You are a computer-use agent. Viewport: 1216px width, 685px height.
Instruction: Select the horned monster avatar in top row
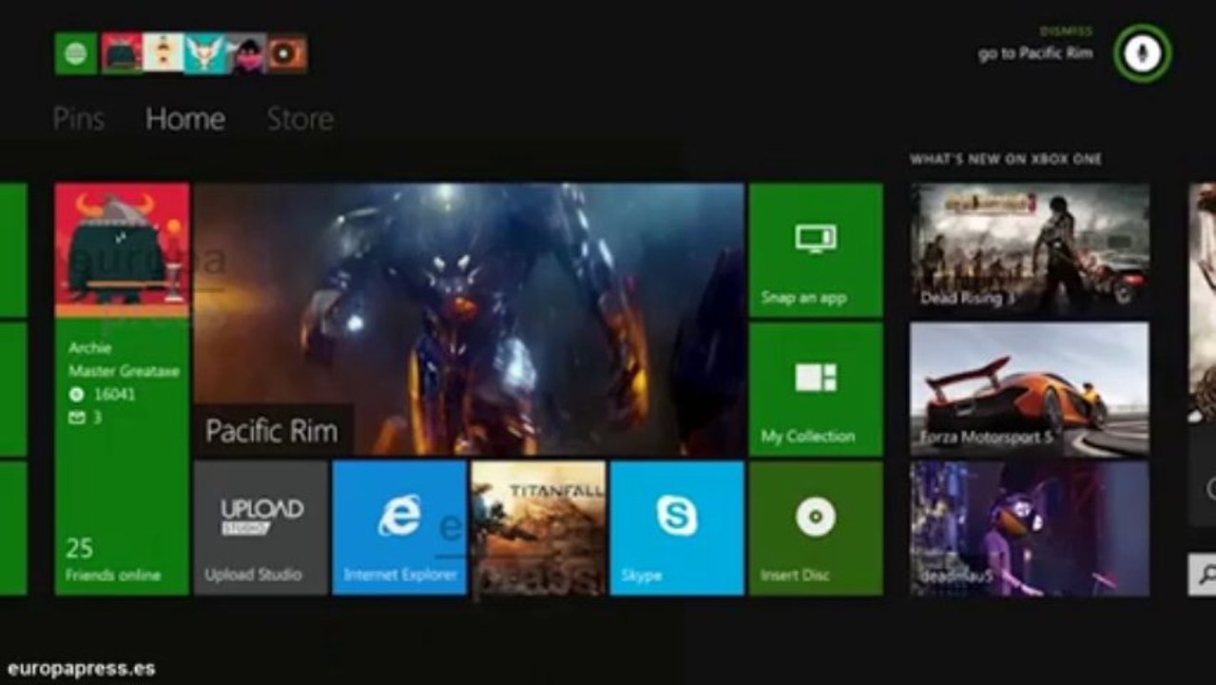coord(122,53)
